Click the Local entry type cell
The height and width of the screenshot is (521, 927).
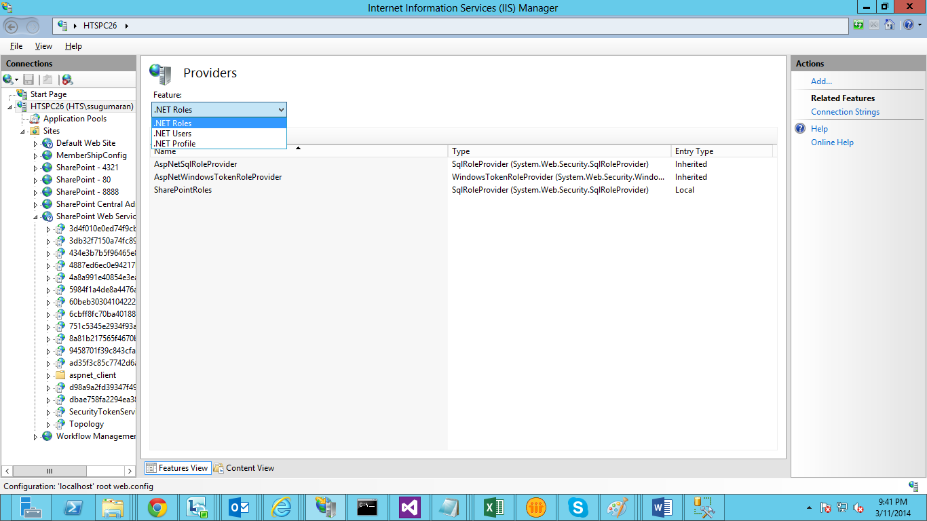685,190
